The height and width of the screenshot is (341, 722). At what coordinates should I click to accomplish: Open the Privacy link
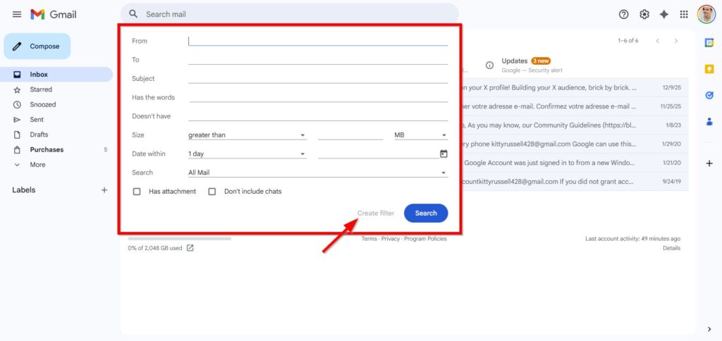click(x=391, y=239)
